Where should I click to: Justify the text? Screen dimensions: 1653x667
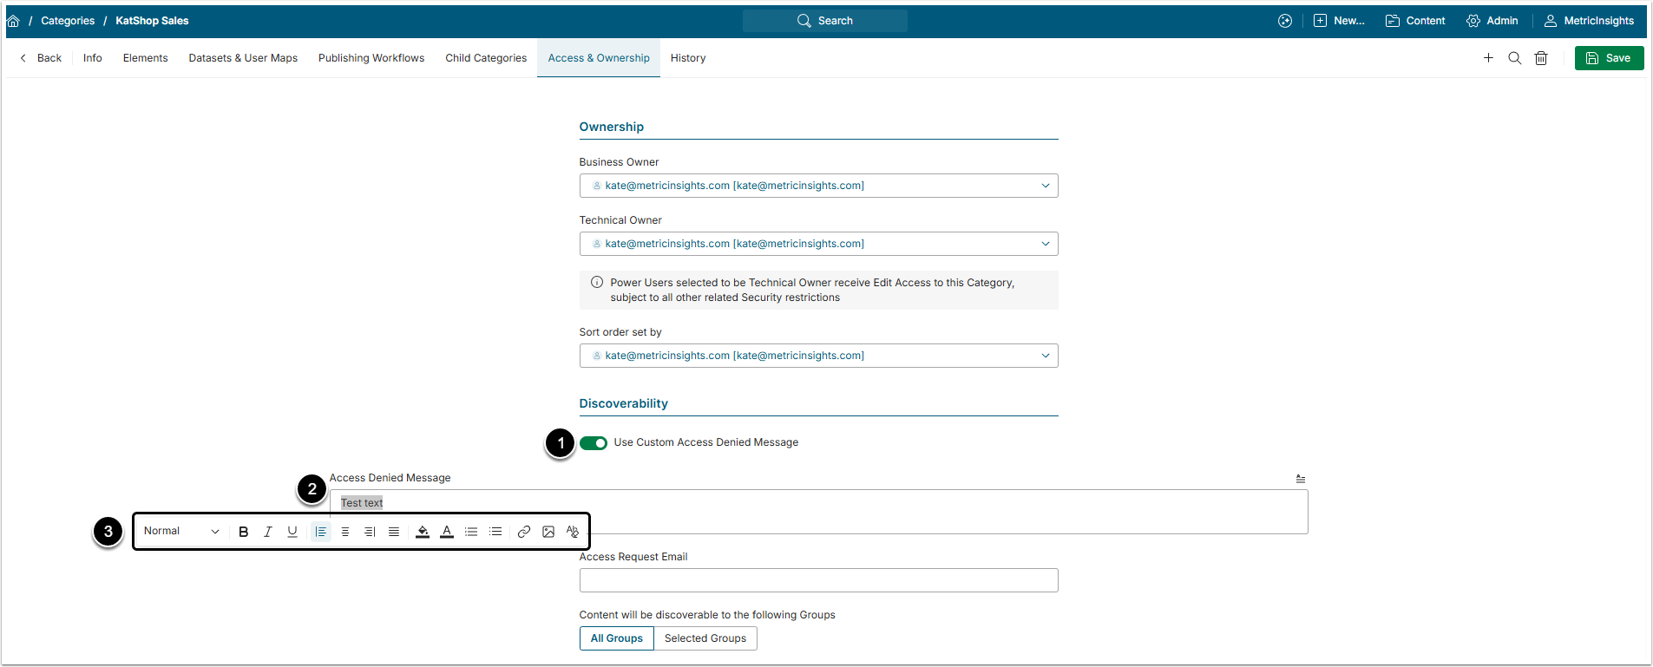point(394,532)
